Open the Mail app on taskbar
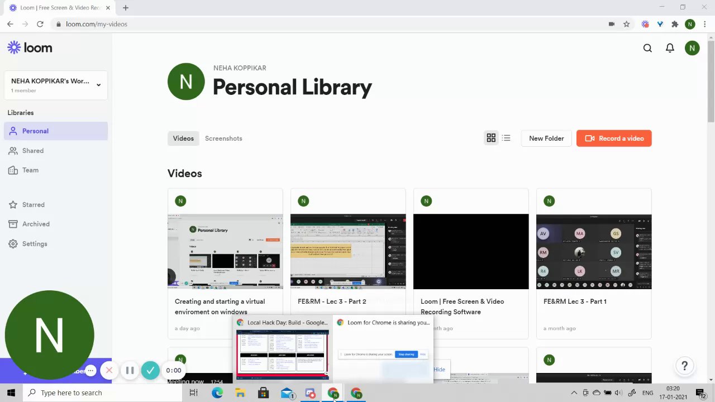The width and height of the screenshot is (715, 402). point(287,393)
